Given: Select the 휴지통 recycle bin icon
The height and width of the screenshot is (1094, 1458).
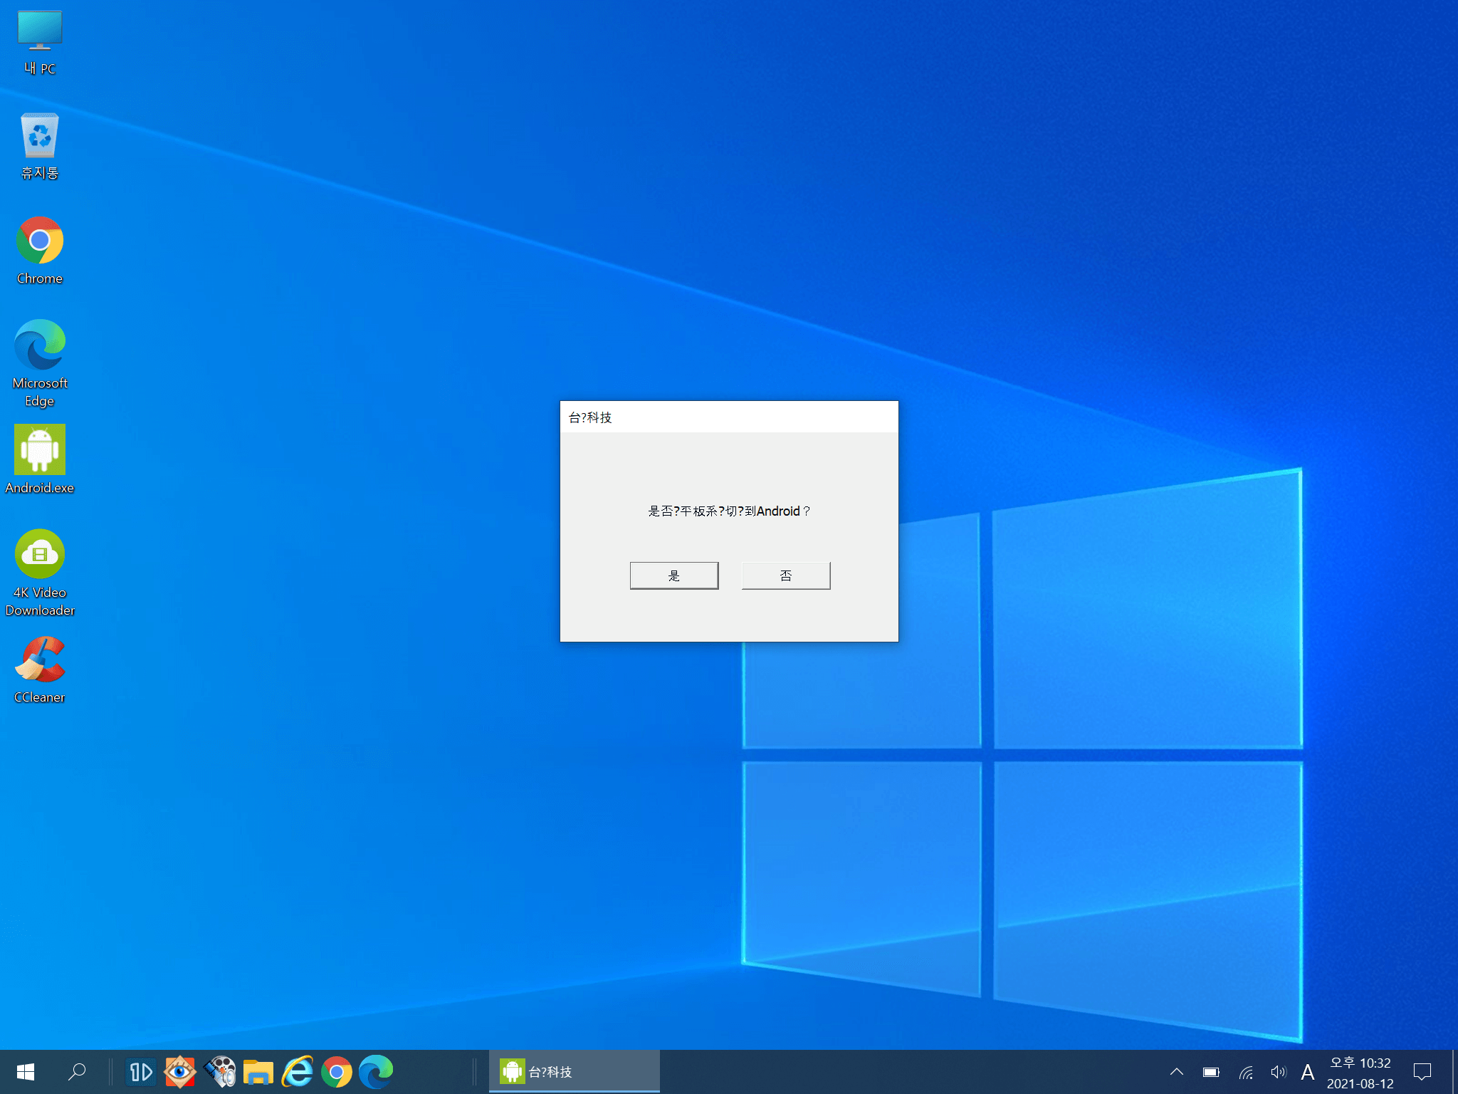Looking at the screenshot, I should 40,146.
